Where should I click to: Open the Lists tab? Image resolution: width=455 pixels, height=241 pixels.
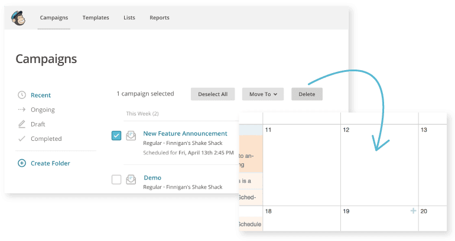click(129, 18)
